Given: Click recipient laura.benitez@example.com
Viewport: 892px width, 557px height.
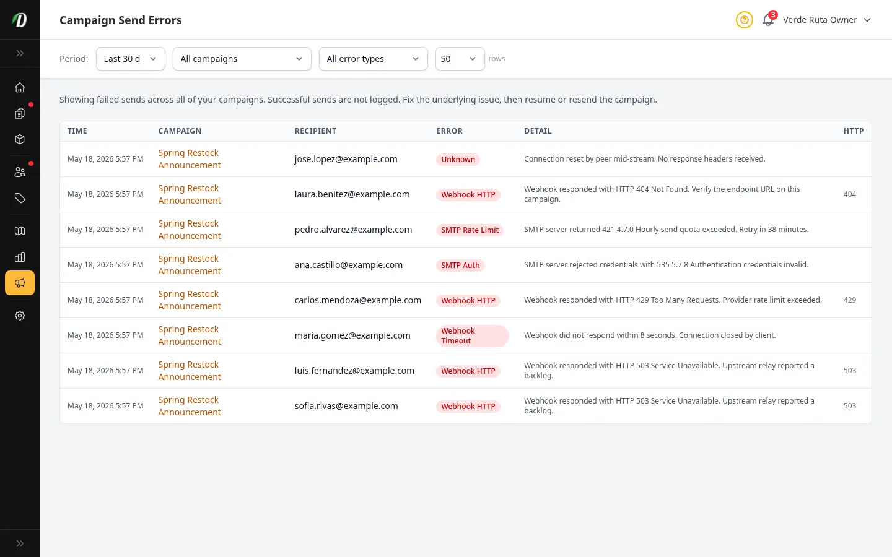Looking at the screenshot, I should [352, 194].
